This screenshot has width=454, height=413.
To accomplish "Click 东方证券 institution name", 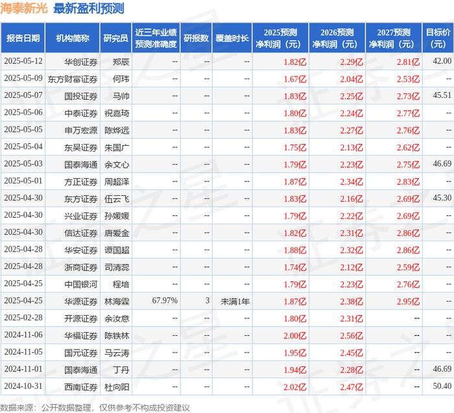I will [x=81, y=198].
